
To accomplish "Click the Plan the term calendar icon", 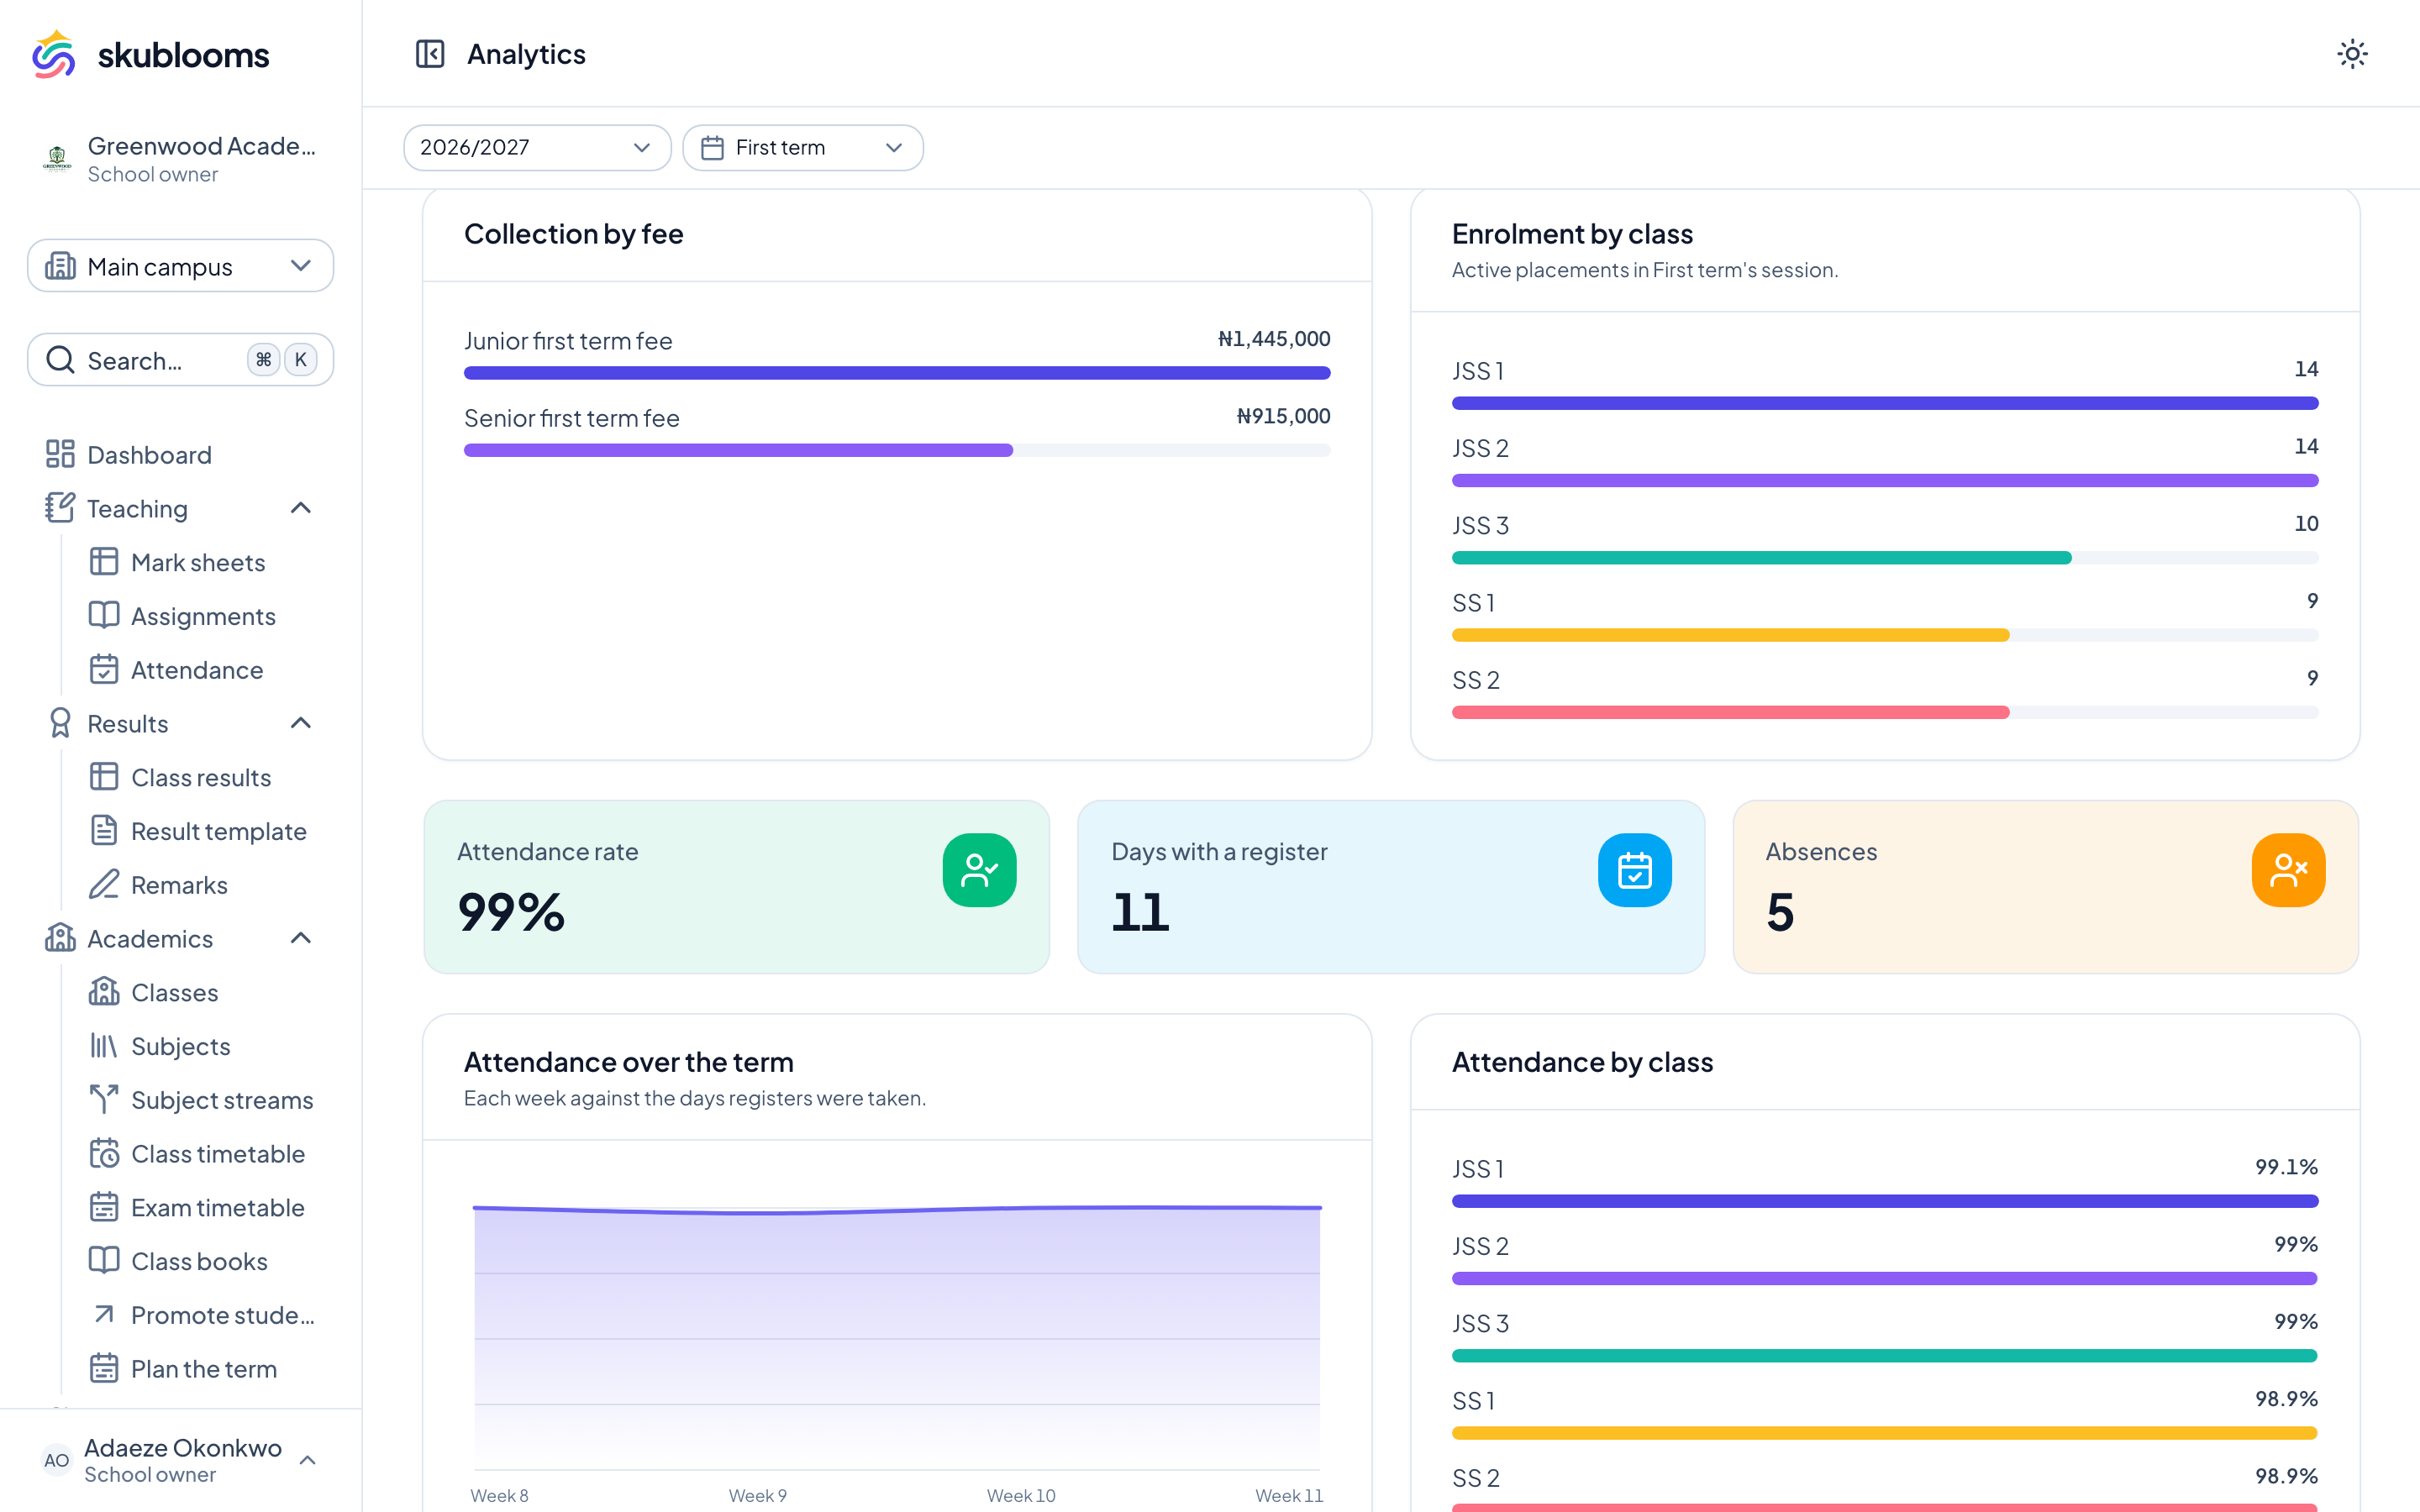I will tap(104, 1368).
